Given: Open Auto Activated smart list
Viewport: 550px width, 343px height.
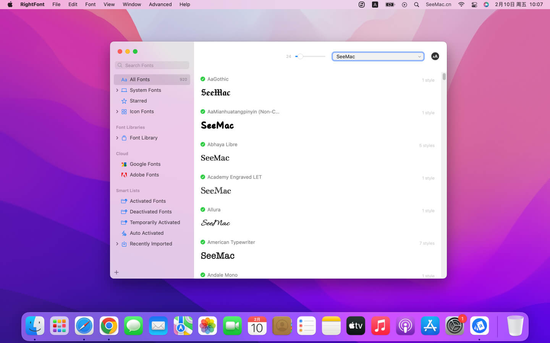Looking at the screenshot, I should (x=146, y=233).
